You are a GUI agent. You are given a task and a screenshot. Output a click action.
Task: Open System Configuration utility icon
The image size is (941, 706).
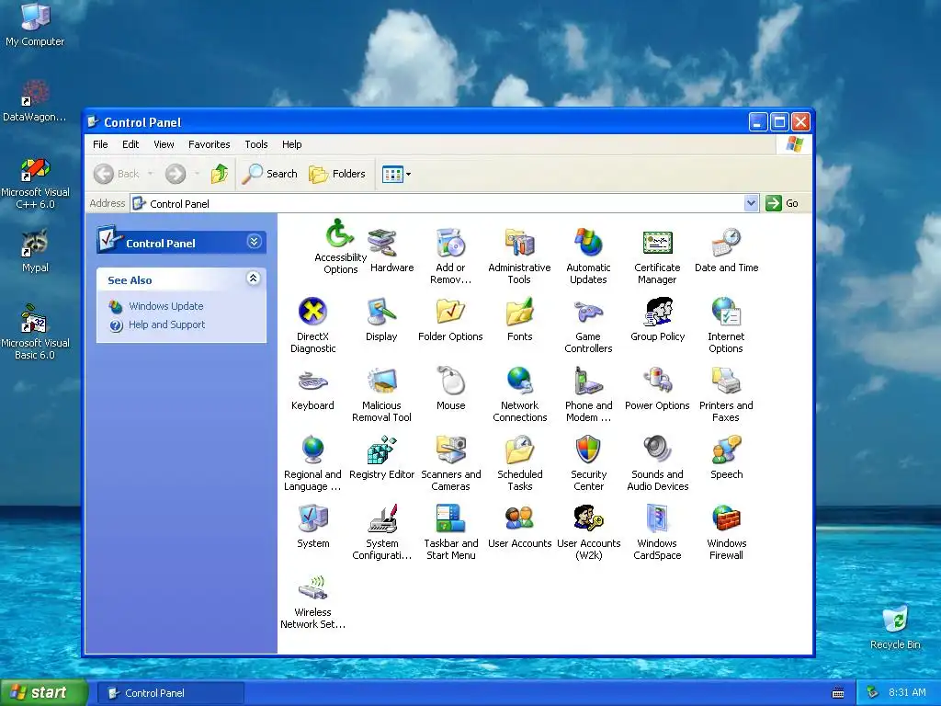pyautogui.click(x=381, y=532)
